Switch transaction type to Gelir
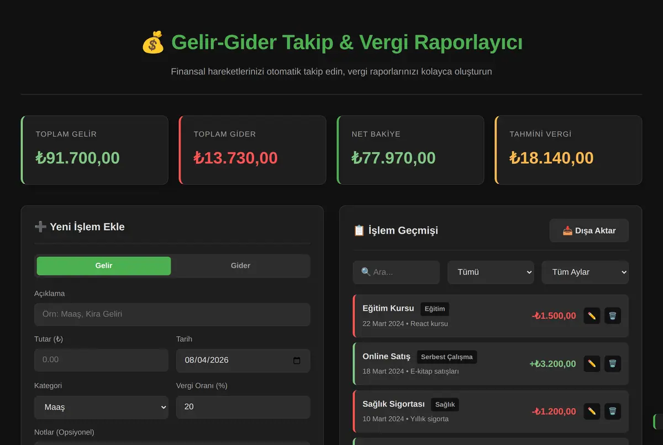The height and width of the screenshot is (445, 663). click(x=104, y=266)
